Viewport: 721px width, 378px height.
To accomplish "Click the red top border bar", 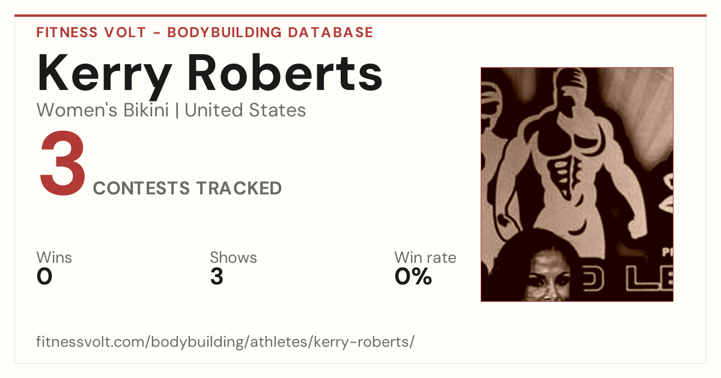I will click(x=360, y=16).
